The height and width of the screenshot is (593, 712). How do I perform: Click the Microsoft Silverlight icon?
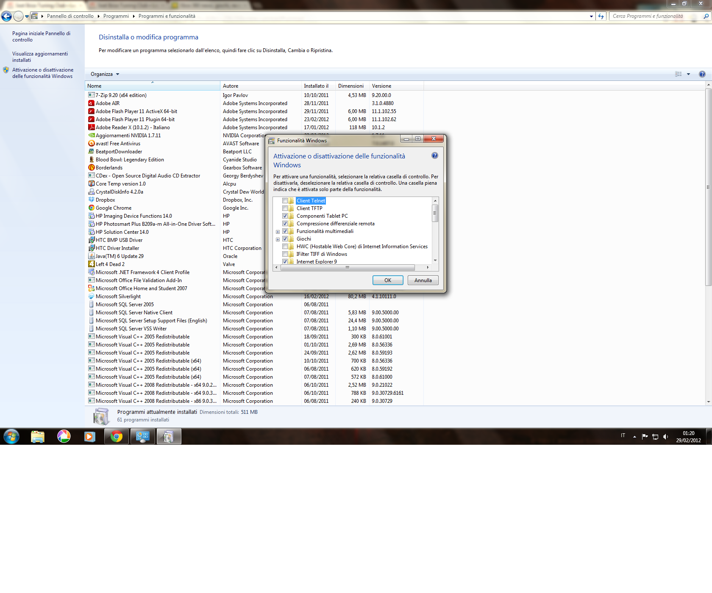coord(91,296)
